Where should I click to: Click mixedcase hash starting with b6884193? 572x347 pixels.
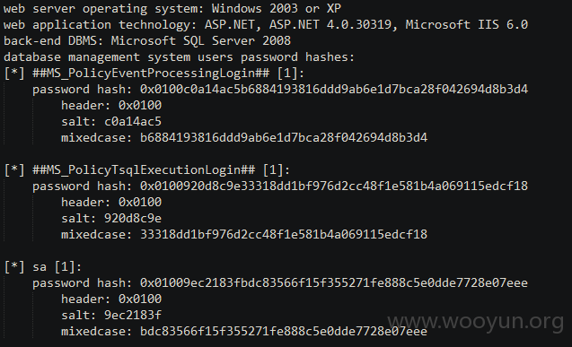point(284,138)
